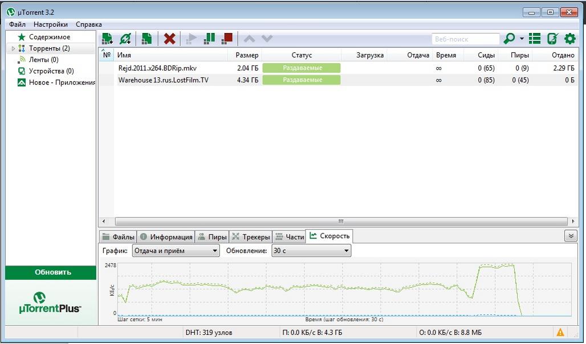The width and height of the screenshot is (586, 344).
Task: Click the DHT: 319 узлов status entry
Action: pos(209,333)
